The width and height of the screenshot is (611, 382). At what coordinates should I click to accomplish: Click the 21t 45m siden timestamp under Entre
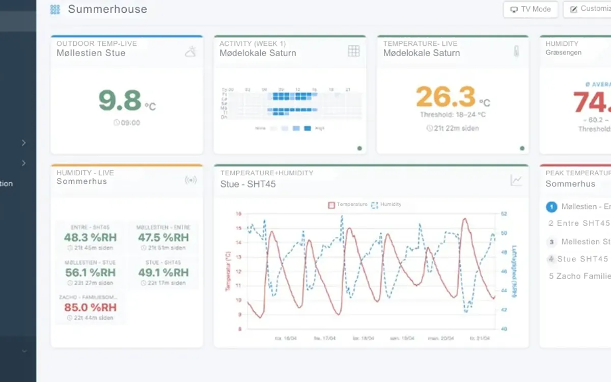(91, 248)
